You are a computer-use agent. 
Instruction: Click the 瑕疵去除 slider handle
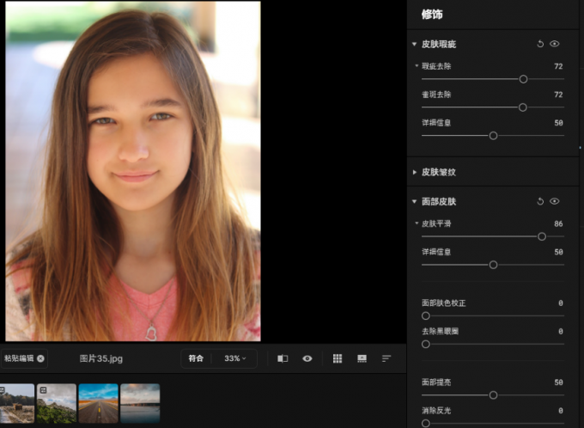[523, 79]
